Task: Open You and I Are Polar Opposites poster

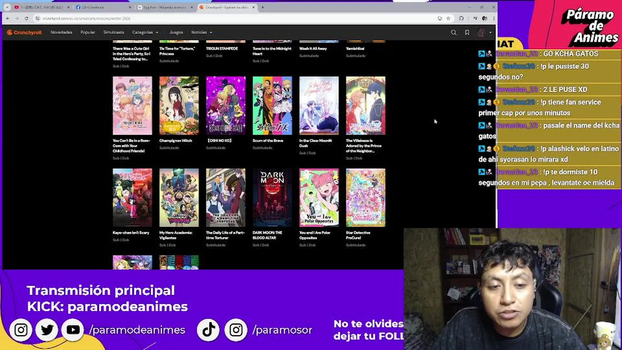Action: [x=319, y=198]
